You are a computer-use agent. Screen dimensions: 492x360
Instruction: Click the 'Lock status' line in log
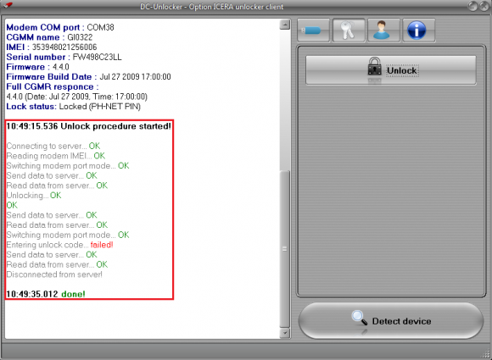pos(74,107)
